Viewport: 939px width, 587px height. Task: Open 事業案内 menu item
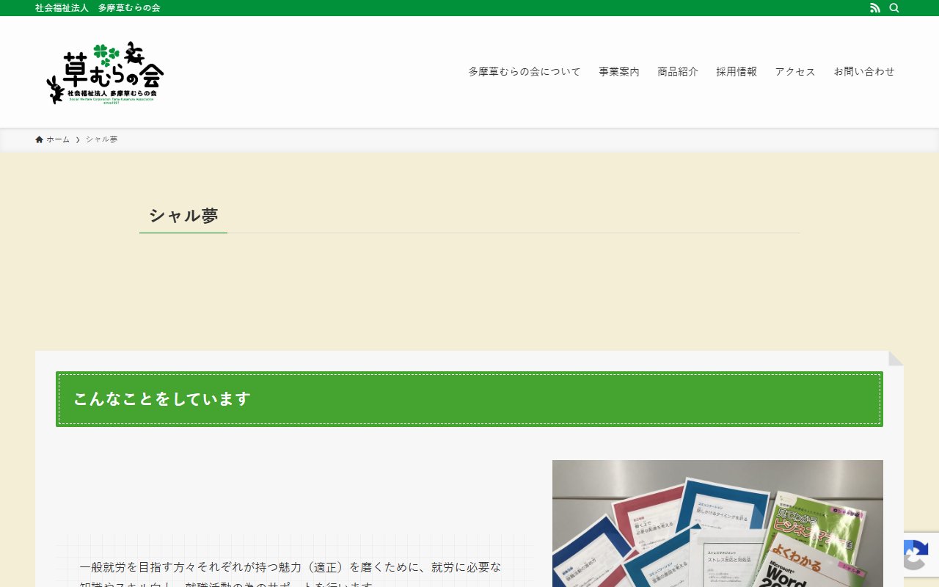619,72
